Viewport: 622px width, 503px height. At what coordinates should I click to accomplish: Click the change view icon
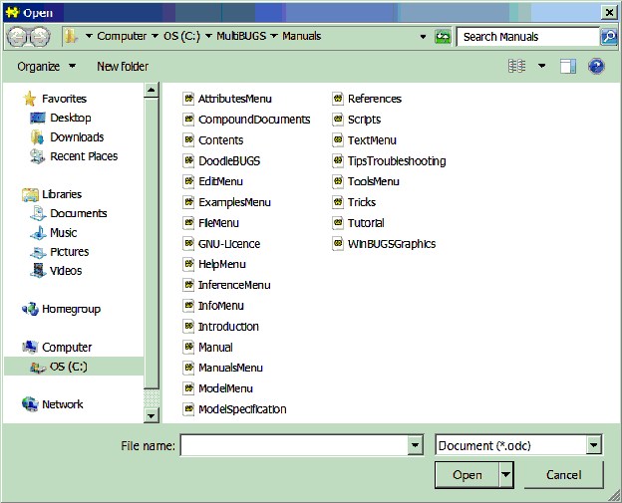tap(517, 66)
